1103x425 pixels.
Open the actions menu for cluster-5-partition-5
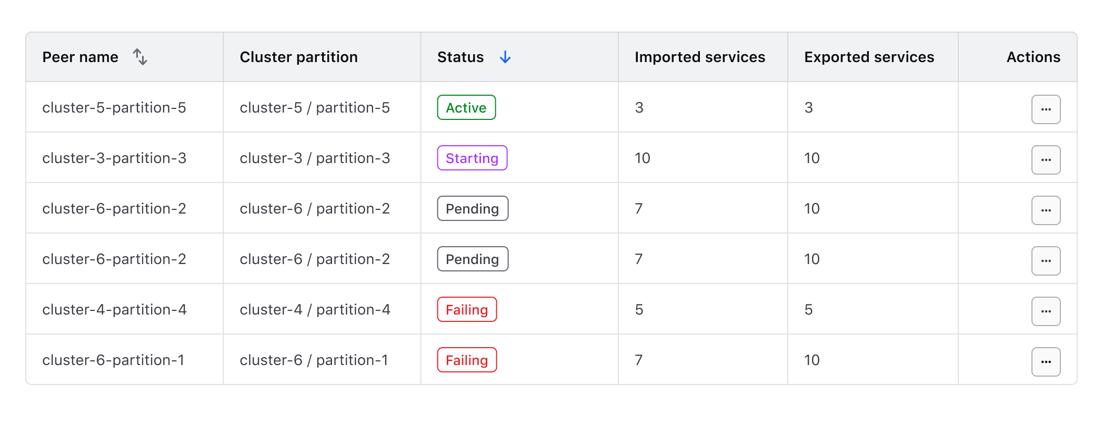(x=1046, y=109)
